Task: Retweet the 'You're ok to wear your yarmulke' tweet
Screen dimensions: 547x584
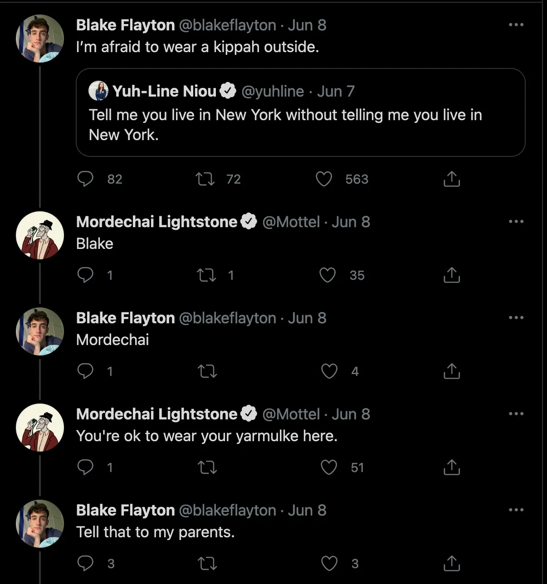Action: [208, 467]
